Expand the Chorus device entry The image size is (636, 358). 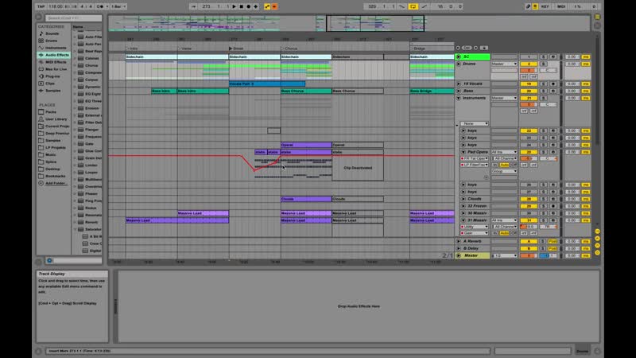click(75, 65)
